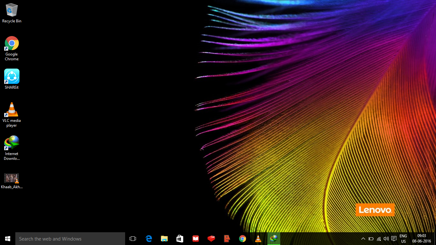Open the battery status flyout
The width and height of the screenshot is (436, 245).
click(x=371, y=239)
